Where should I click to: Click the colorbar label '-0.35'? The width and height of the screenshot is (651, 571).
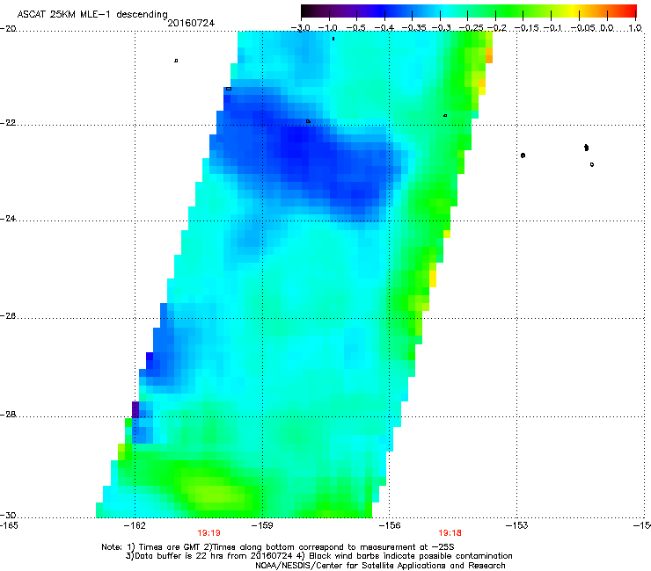click(x=413, y=28)
